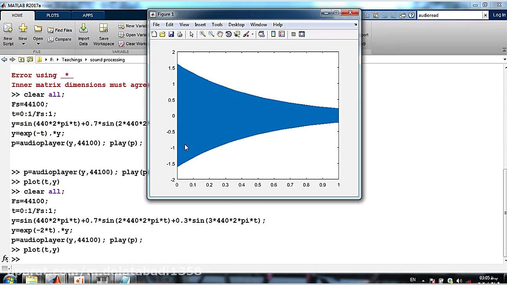507x285 pixels.
Task: Open the View menu in Figure 1
Action: click(184, 25)
